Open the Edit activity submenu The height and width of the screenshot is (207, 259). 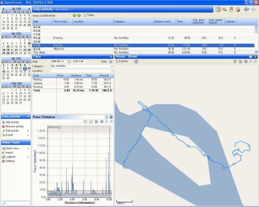[x=15, y=131]
